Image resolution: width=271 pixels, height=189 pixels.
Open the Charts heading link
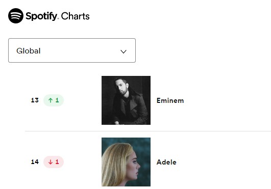click(75, 16)
